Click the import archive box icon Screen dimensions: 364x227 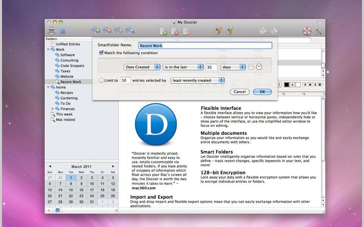[x=219, y=31]
